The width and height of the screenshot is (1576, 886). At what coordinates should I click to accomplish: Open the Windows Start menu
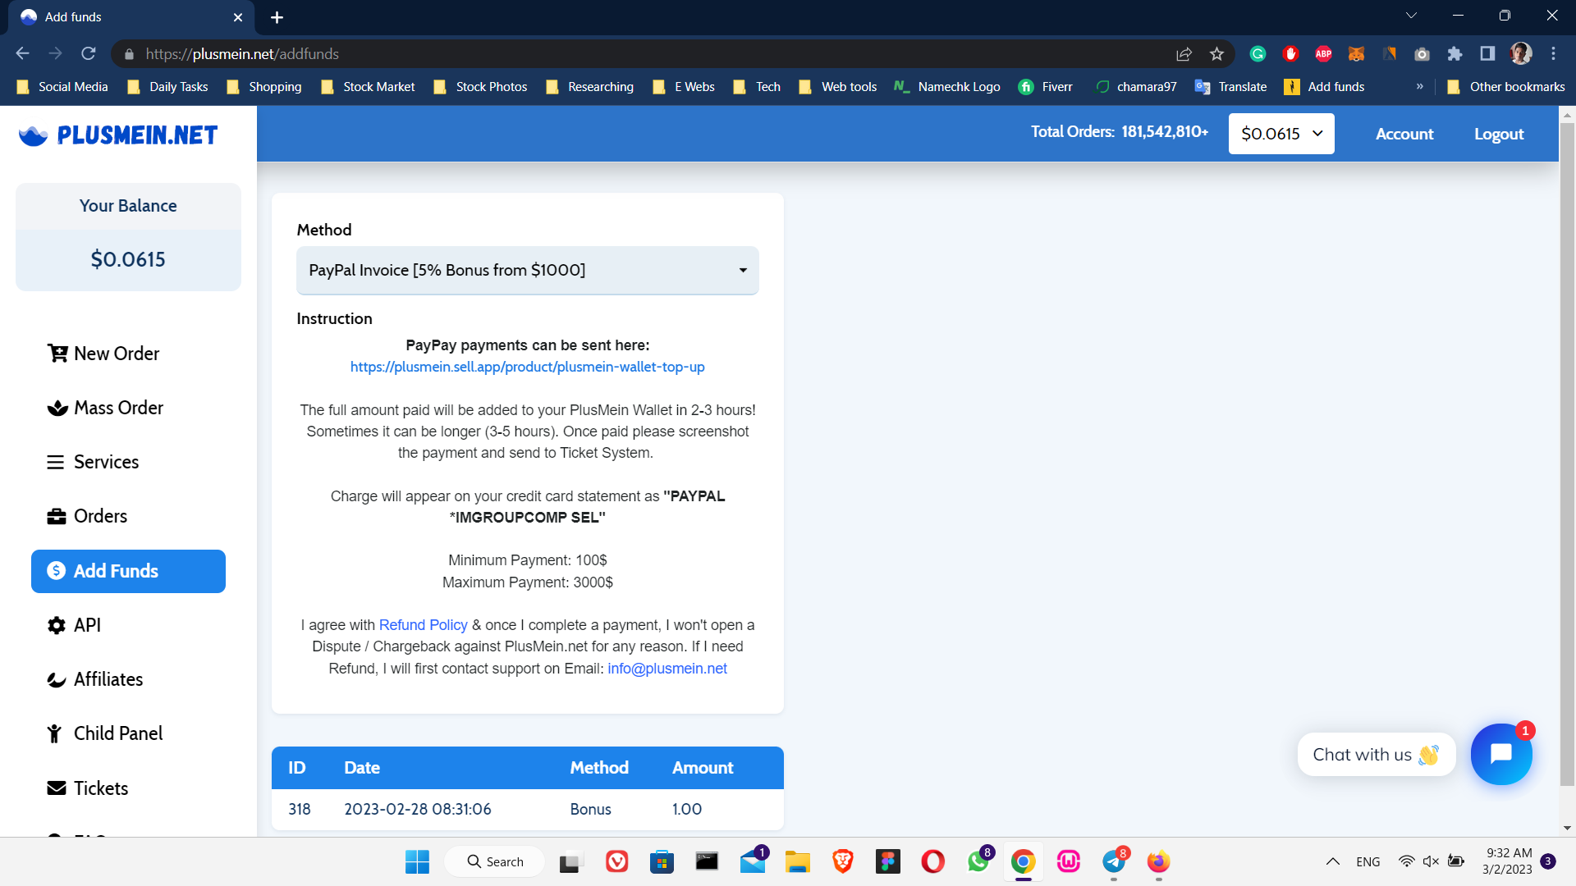tap(417, 861)
